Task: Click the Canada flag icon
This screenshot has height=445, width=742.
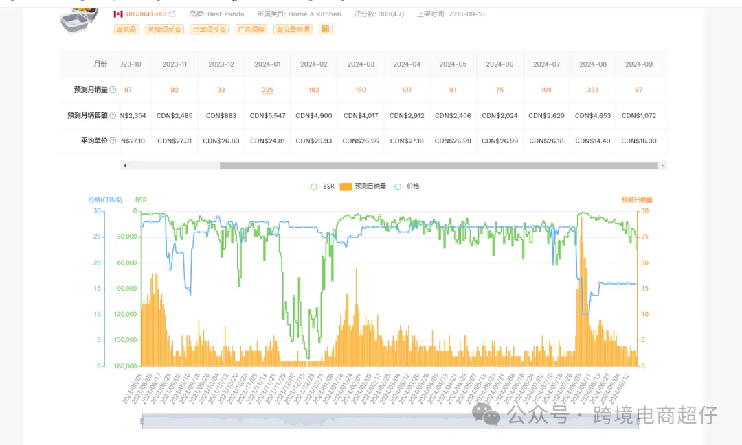Action: 118,14
